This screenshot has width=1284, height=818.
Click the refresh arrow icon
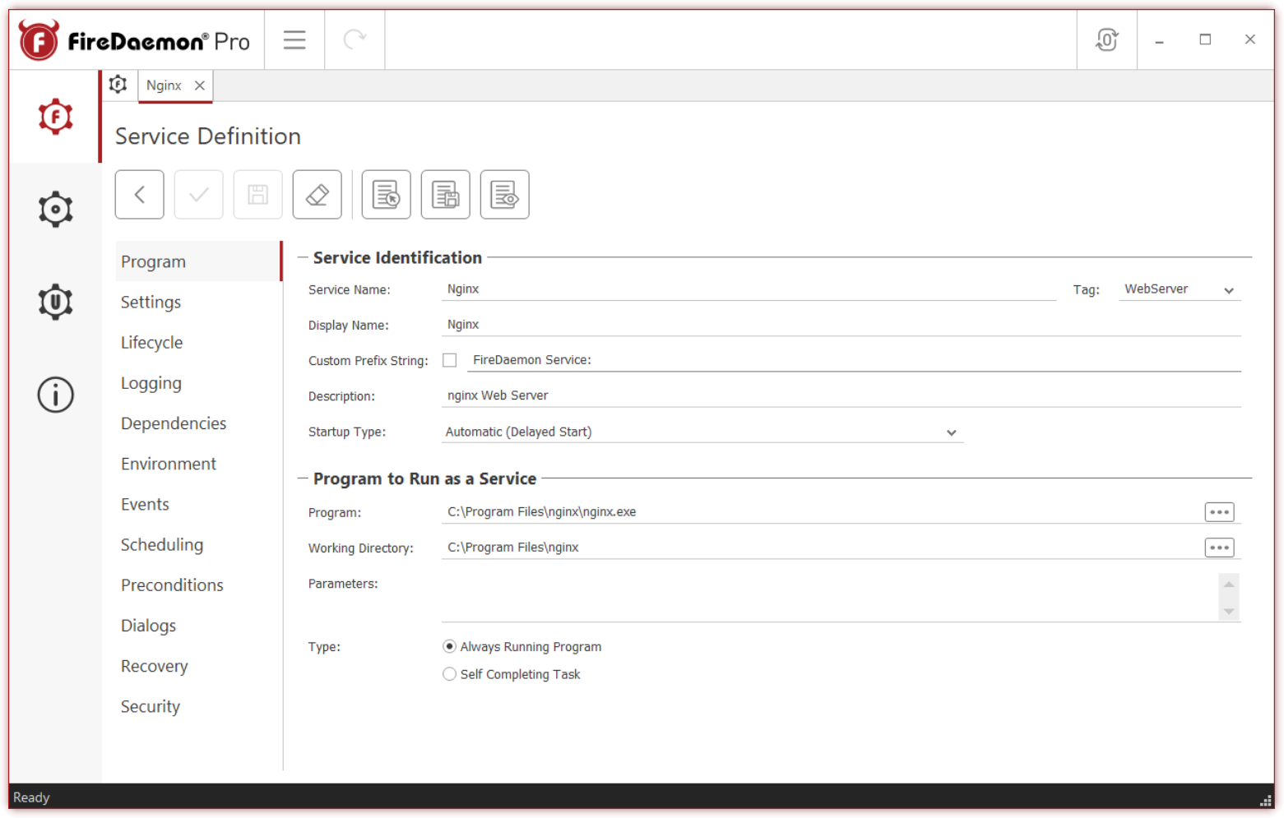355,39
